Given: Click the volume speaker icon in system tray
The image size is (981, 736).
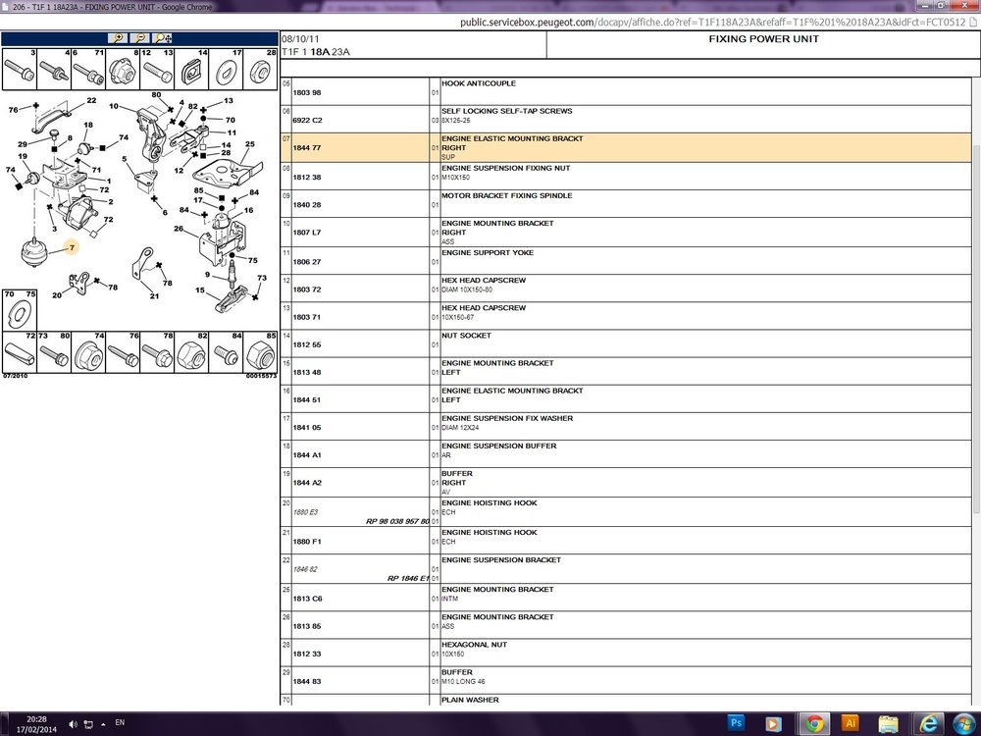Looking at the screenshot, I should pyautogui.click(x=73, y=724).
